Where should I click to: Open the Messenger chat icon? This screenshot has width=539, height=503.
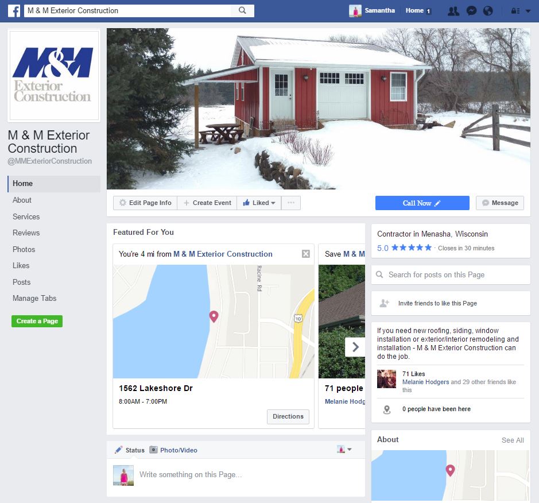click(471, 11)
